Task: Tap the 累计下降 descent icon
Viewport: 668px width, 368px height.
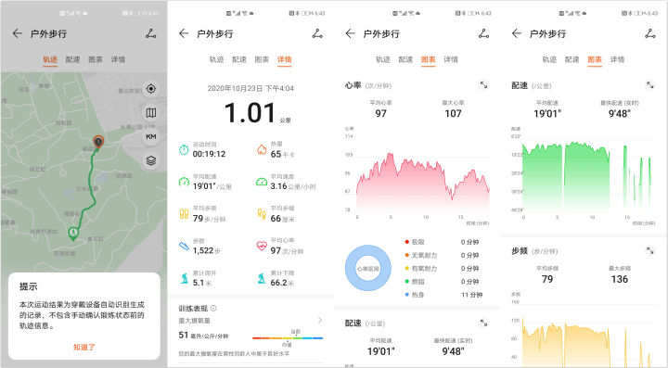Action: [262, 278]
